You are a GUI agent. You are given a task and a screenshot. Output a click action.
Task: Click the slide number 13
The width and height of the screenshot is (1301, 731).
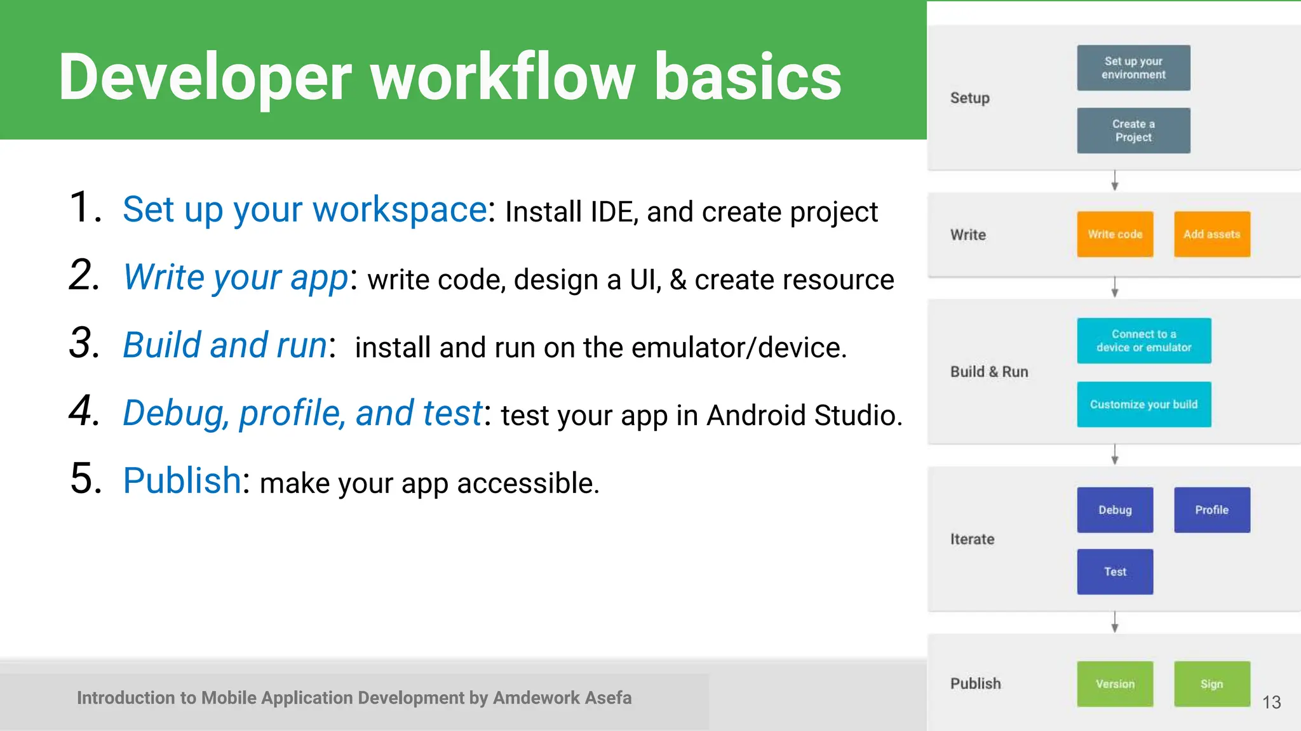point(1271,702)
